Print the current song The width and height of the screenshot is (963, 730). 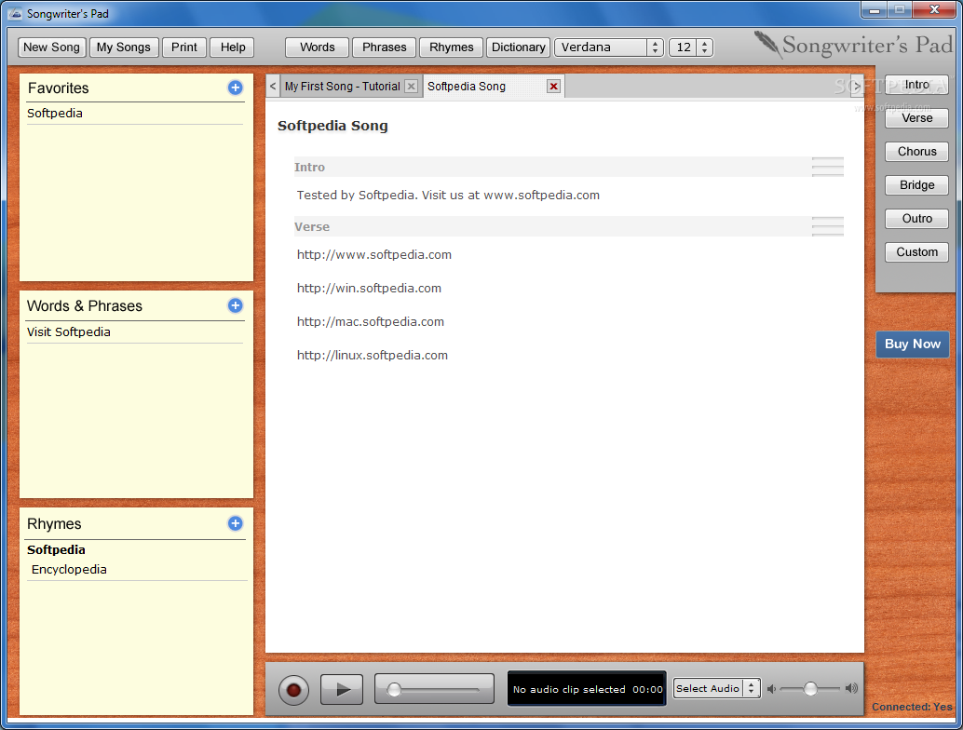point(184,47)
